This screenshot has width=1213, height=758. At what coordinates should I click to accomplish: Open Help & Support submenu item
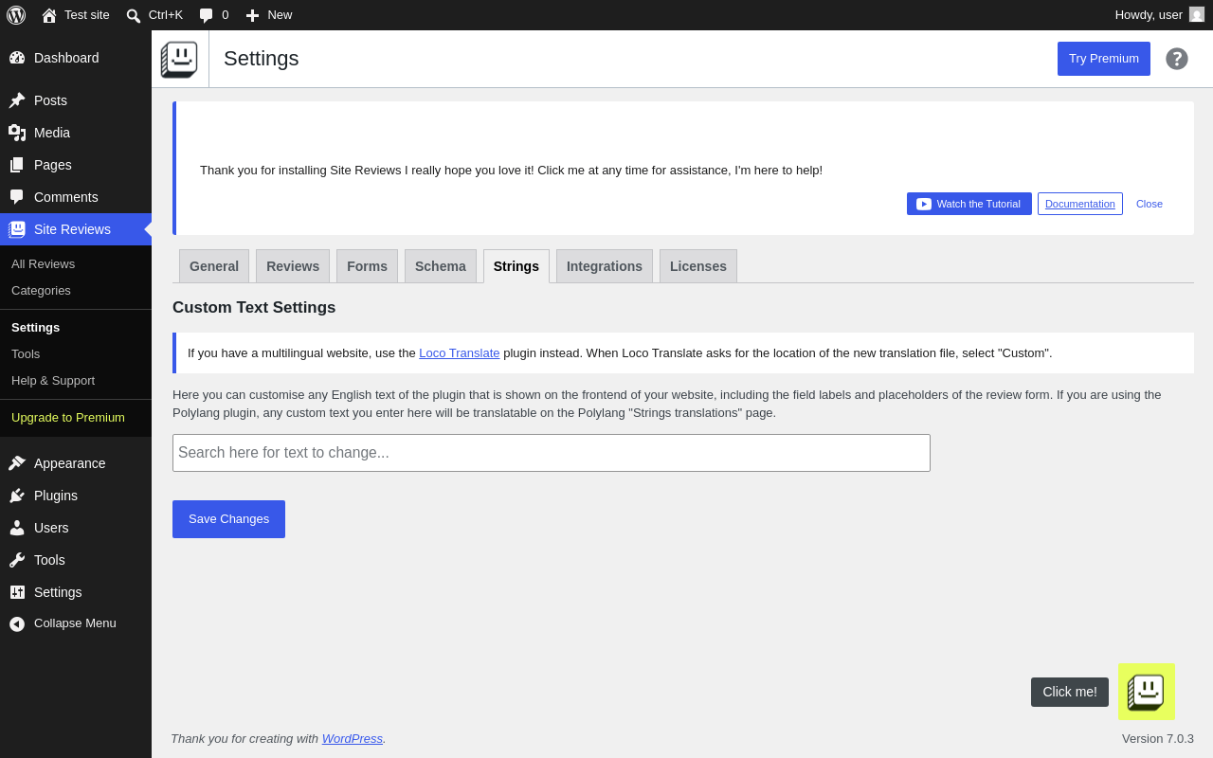coord(76,380)
